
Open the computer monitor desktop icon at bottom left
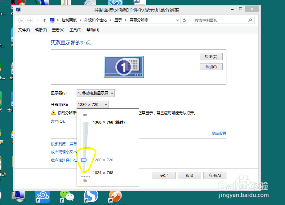(x=19, y=196)
